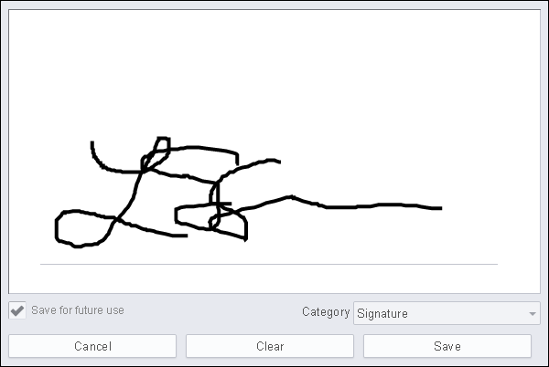The height and width of the screenshot is (367, 549).
Task: Click the Category dropdown arrow
Action: (x=533, y=313)
